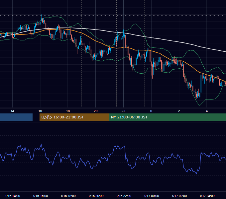Click the 16 hour label on price chart axis
The image size is (226, 199).
pos(40,111)
